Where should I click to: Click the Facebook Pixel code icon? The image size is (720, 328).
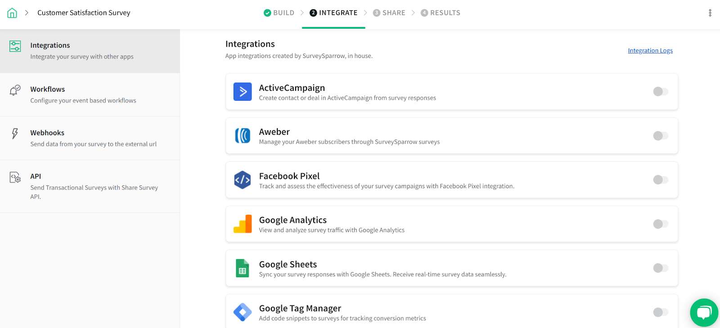pyautogui.click(x=243, y=180)
